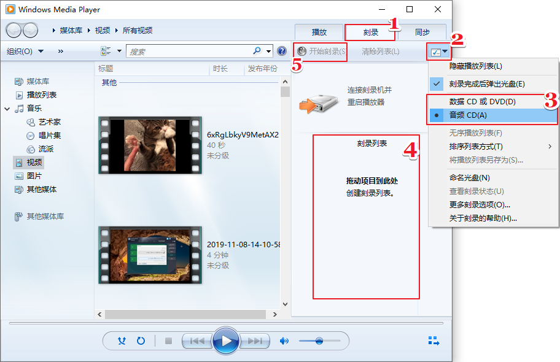Toggle 刻录完成后弹出光盘(E) option
560x362 pixels.
point(493,84)
